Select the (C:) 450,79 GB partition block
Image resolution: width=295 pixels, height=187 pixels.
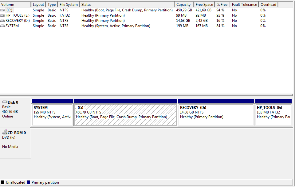(x=125, y=115)
